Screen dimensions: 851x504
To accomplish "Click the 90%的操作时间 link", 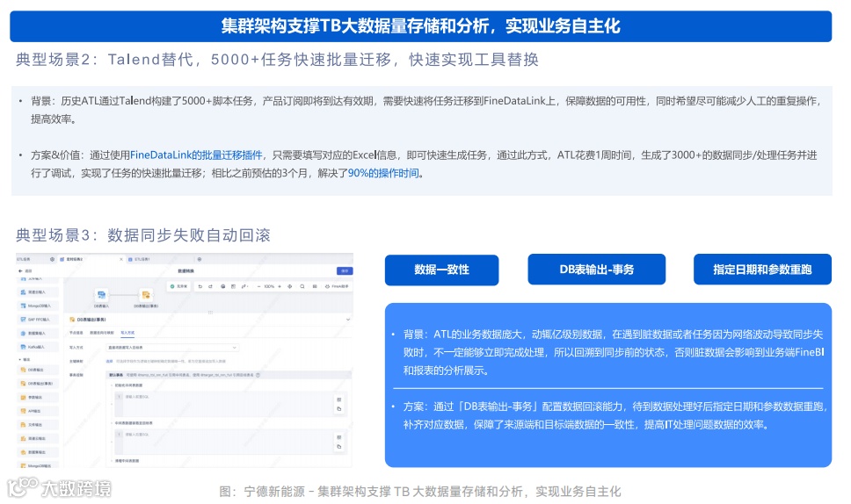I will tap(383, 174).
